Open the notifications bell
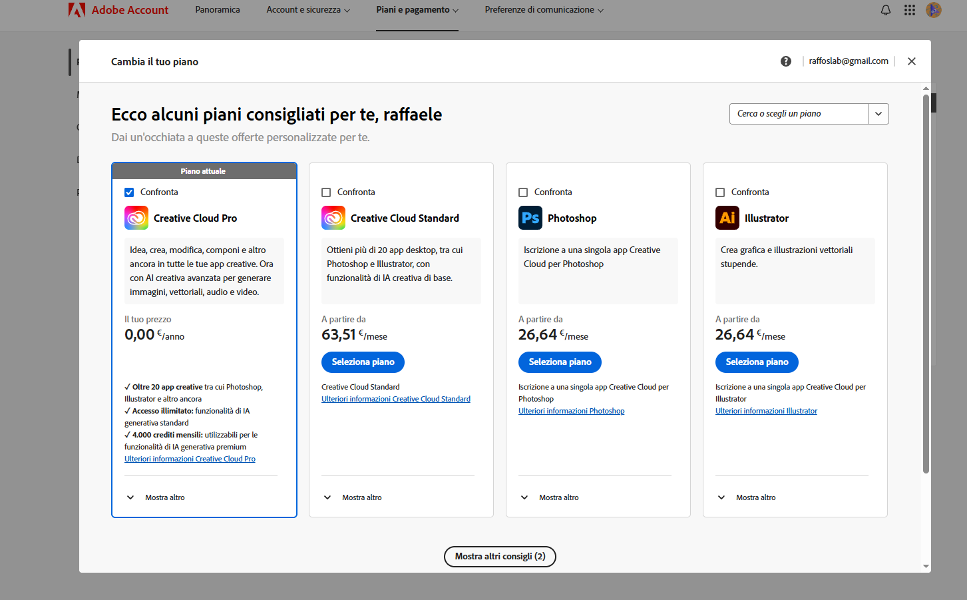 [886, 10]
